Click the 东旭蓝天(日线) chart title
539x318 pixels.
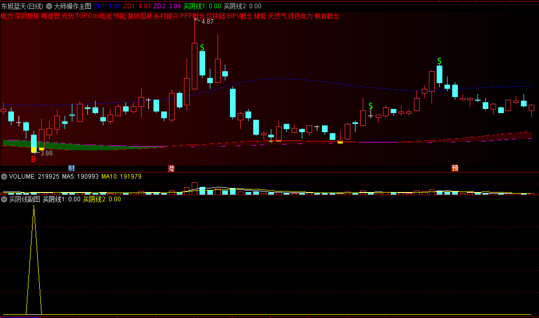22,6
